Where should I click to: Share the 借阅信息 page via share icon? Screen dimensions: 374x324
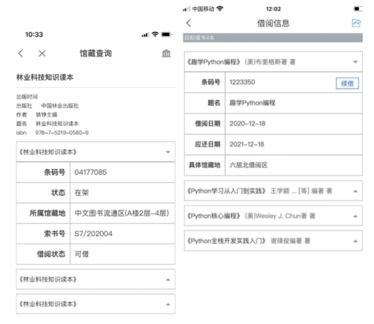pyautogui.click(x=356, y=23)
